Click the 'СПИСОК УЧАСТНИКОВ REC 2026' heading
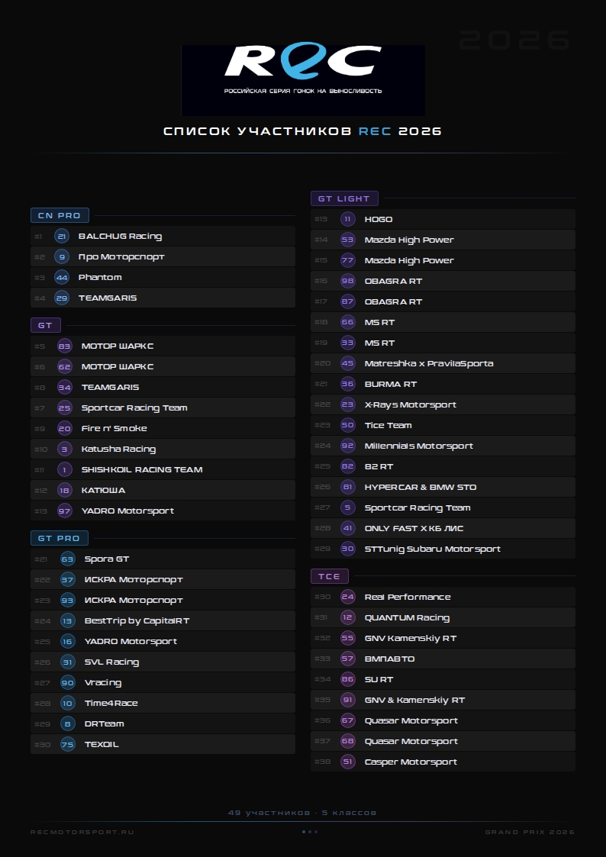The width and height of the screenshot is (606, 857). pyautogui.click(x=303, y=131)
